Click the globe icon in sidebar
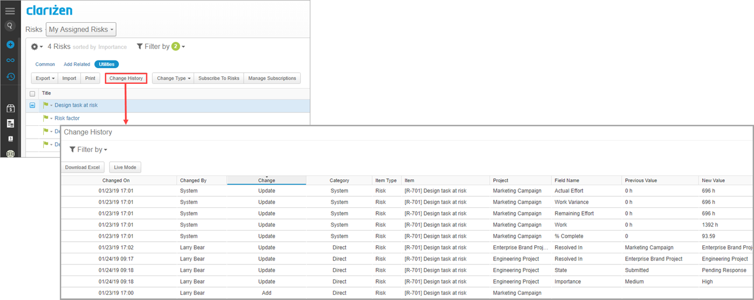The height and width of the screenshot is (300, 754). pyautogui.click(x=10, y=154)
